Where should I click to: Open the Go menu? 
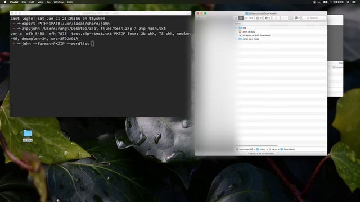48,2
